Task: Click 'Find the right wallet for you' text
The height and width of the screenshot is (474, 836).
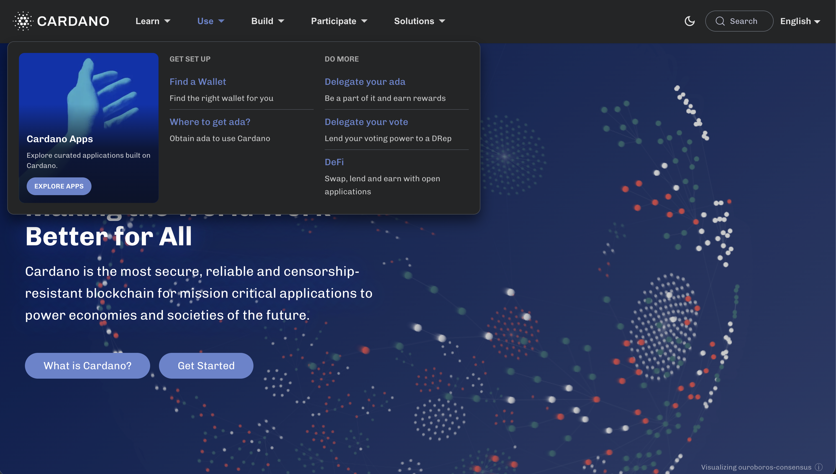Action: 222,98
